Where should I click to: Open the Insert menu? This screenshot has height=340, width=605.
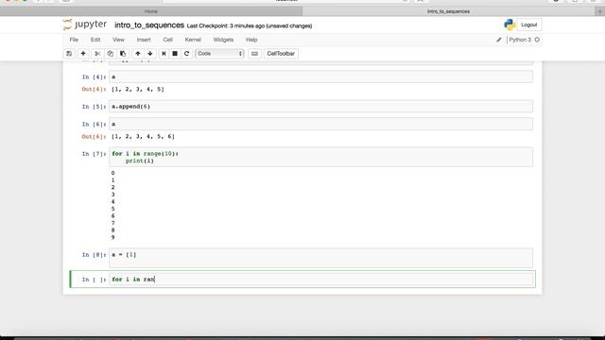[x=144, y=40]
